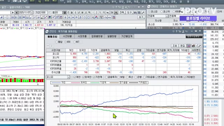Switch to the 기간별집계 tab
This screenshot has width=224, height=126.
point(127,36)
